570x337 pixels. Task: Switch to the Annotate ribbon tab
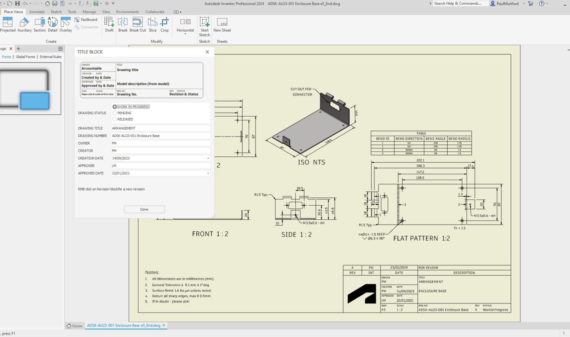pyautogui.click(x=37, y=12)
